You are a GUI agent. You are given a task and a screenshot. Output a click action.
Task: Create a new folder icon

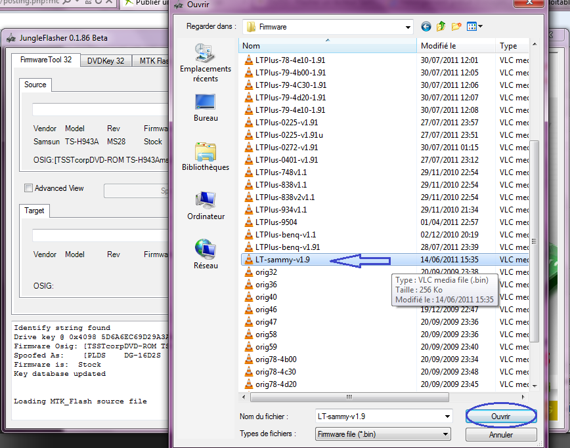click(x=456, y=26)
